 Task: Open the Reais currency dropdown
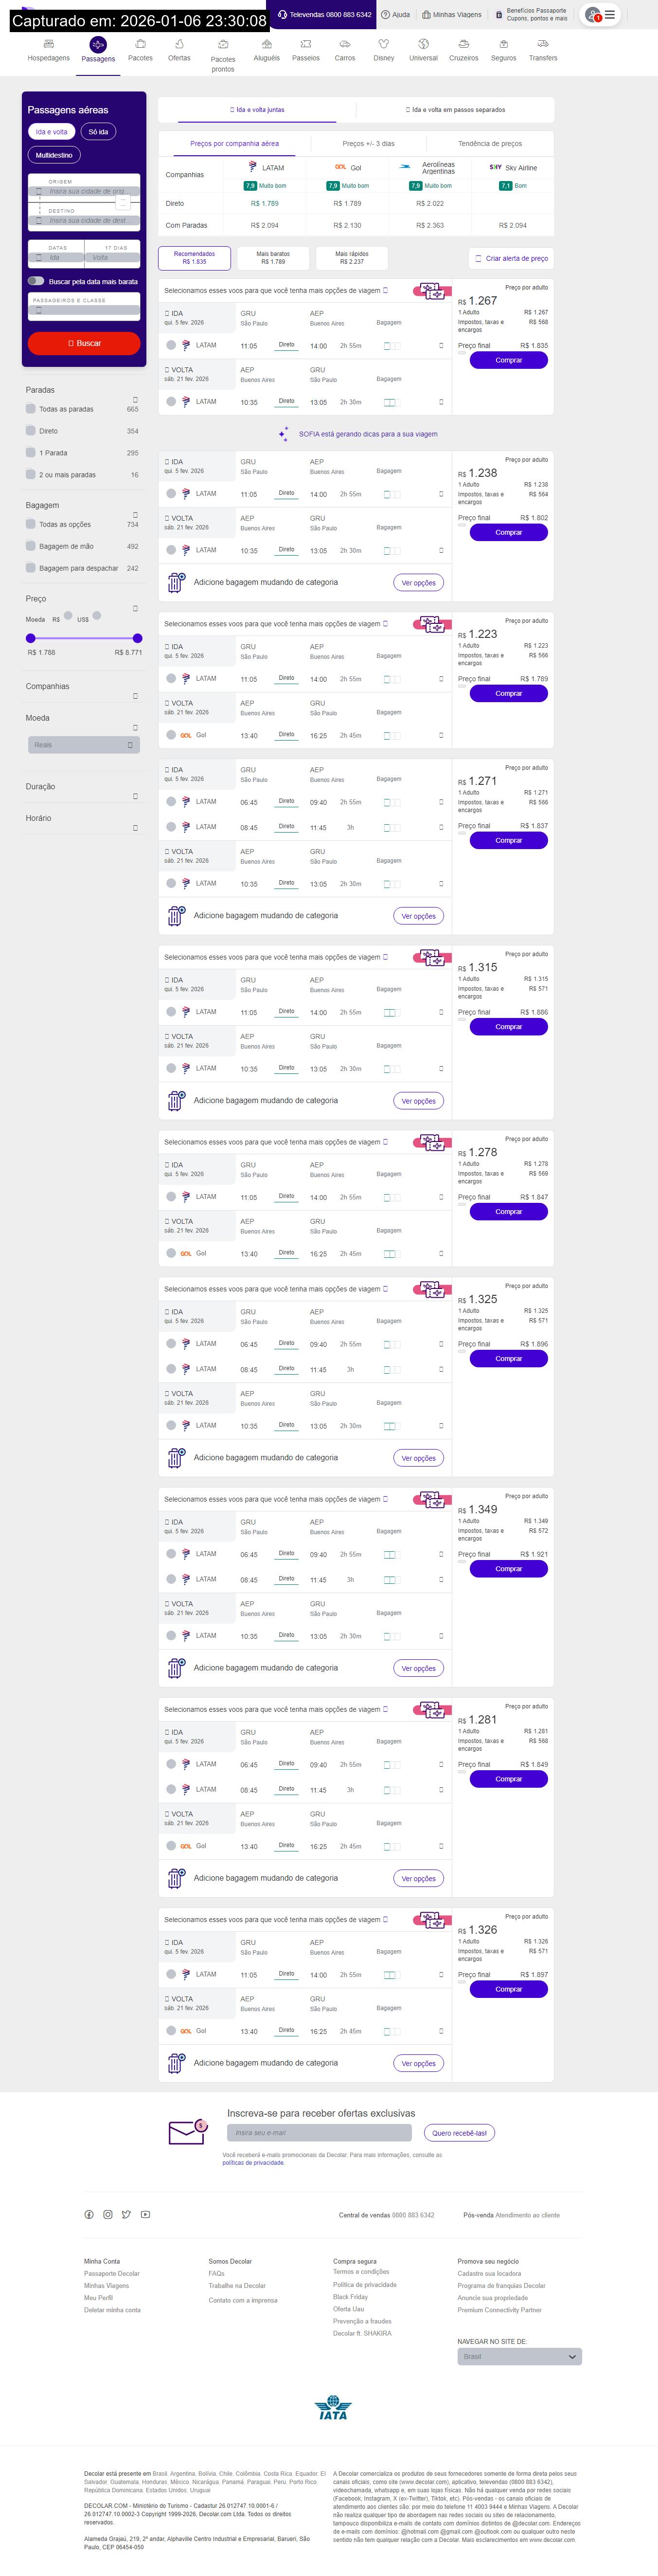point(84,745)
